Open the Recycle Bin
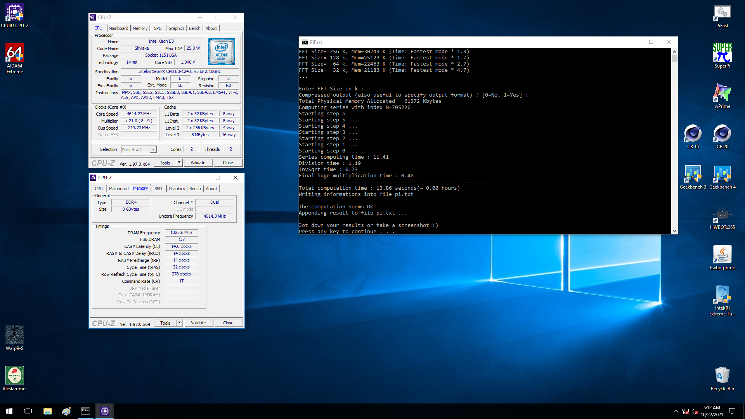This screenshot has height=419, width=745. coord(722,379)
